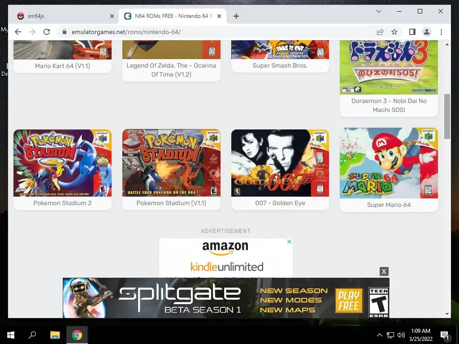
Task: Click the page vertical scrollbar thumb
Action: tap(447, 116)
